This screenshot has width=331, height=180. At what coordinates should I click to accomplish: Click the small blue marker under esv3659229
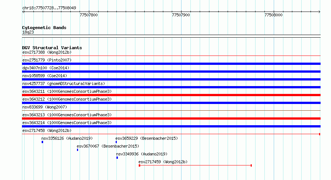(116, 142)
